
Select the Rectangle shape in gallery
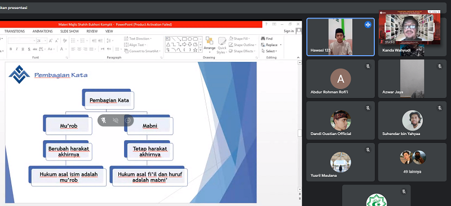184,39
